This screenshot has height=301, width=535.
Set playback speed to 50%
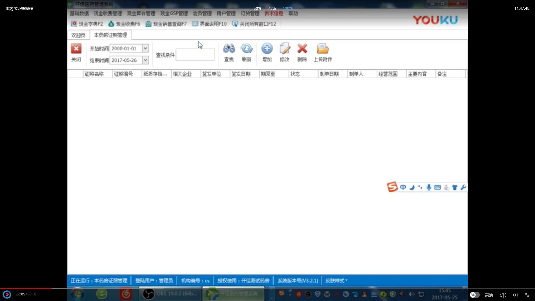click(257, 8)
